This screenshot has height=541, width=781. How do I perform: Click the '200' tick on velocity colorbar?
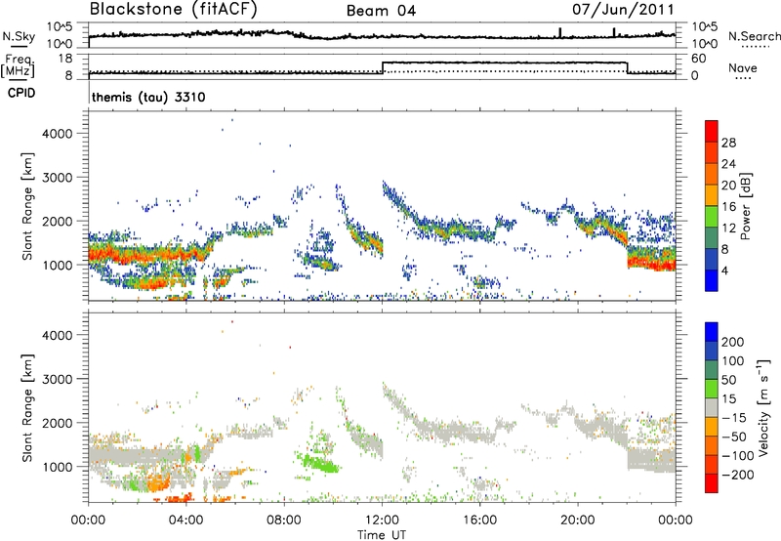[x=733, y=342]
